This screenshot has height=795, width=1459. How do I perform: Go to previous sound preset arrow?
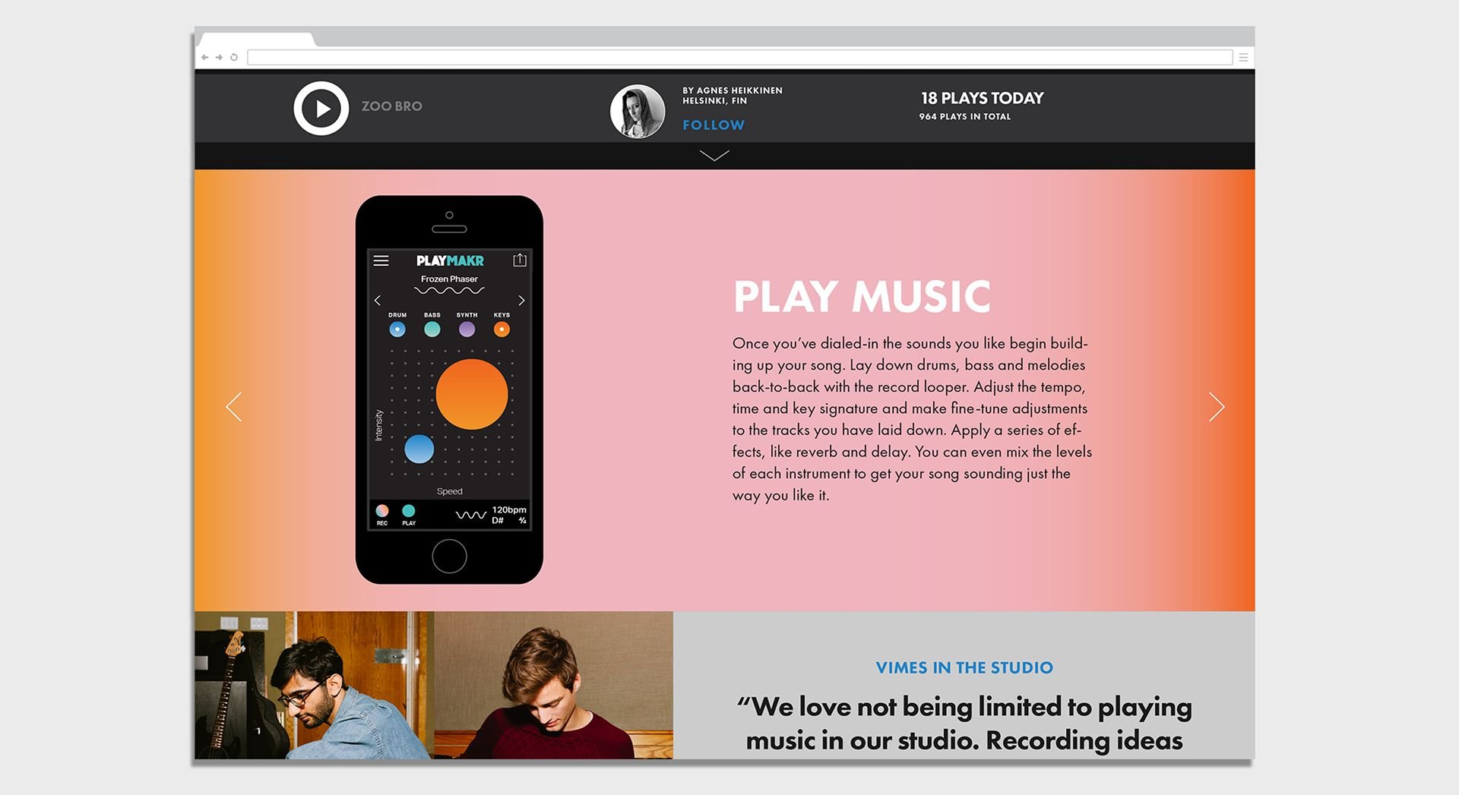pyautogui.click(x=378, y=301)
